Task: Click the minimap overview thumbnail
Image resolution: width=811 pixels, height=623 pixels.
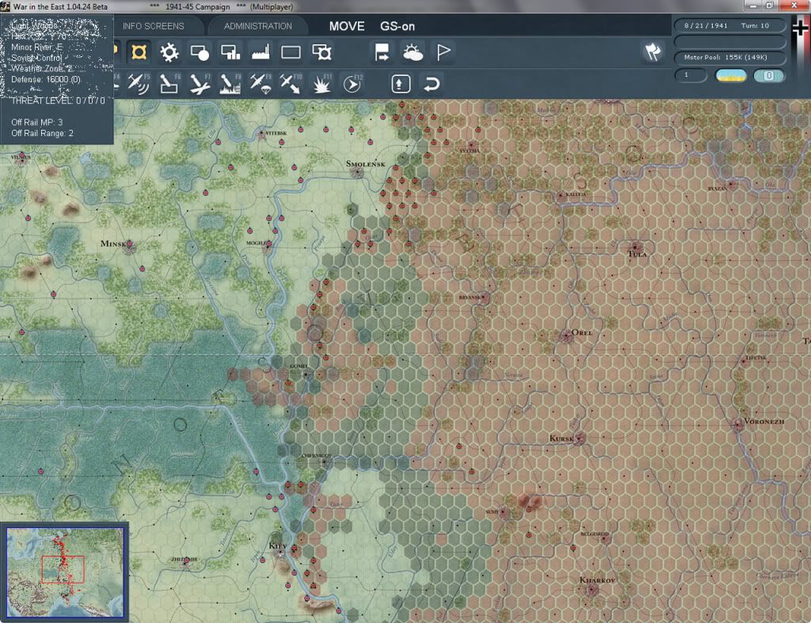Action: (65, 572)
